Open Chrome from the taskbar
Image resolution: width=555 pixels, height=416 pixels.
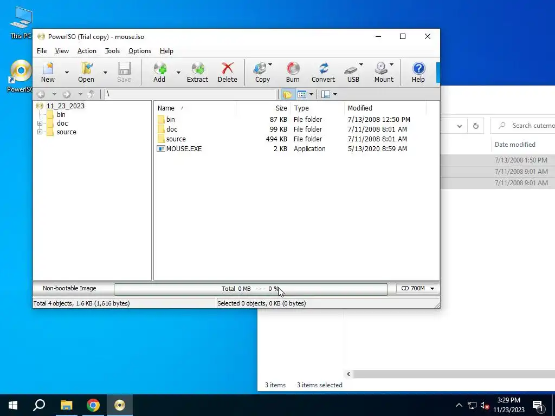click(93, 405)
